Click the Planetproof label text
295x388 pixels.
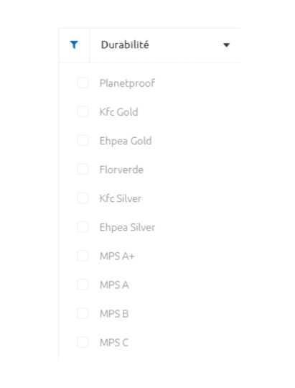click(x=127, y=83)
